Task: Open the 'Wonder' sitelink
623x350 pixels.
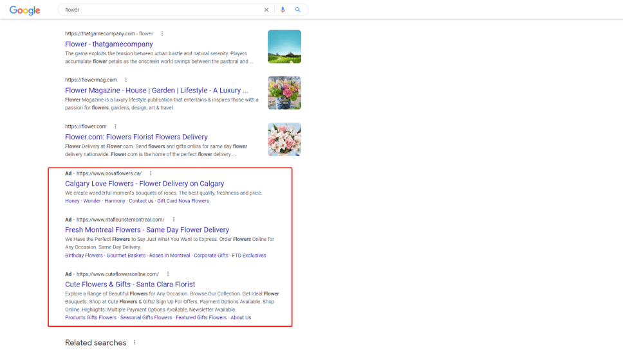Action: [x=92, y=201]
